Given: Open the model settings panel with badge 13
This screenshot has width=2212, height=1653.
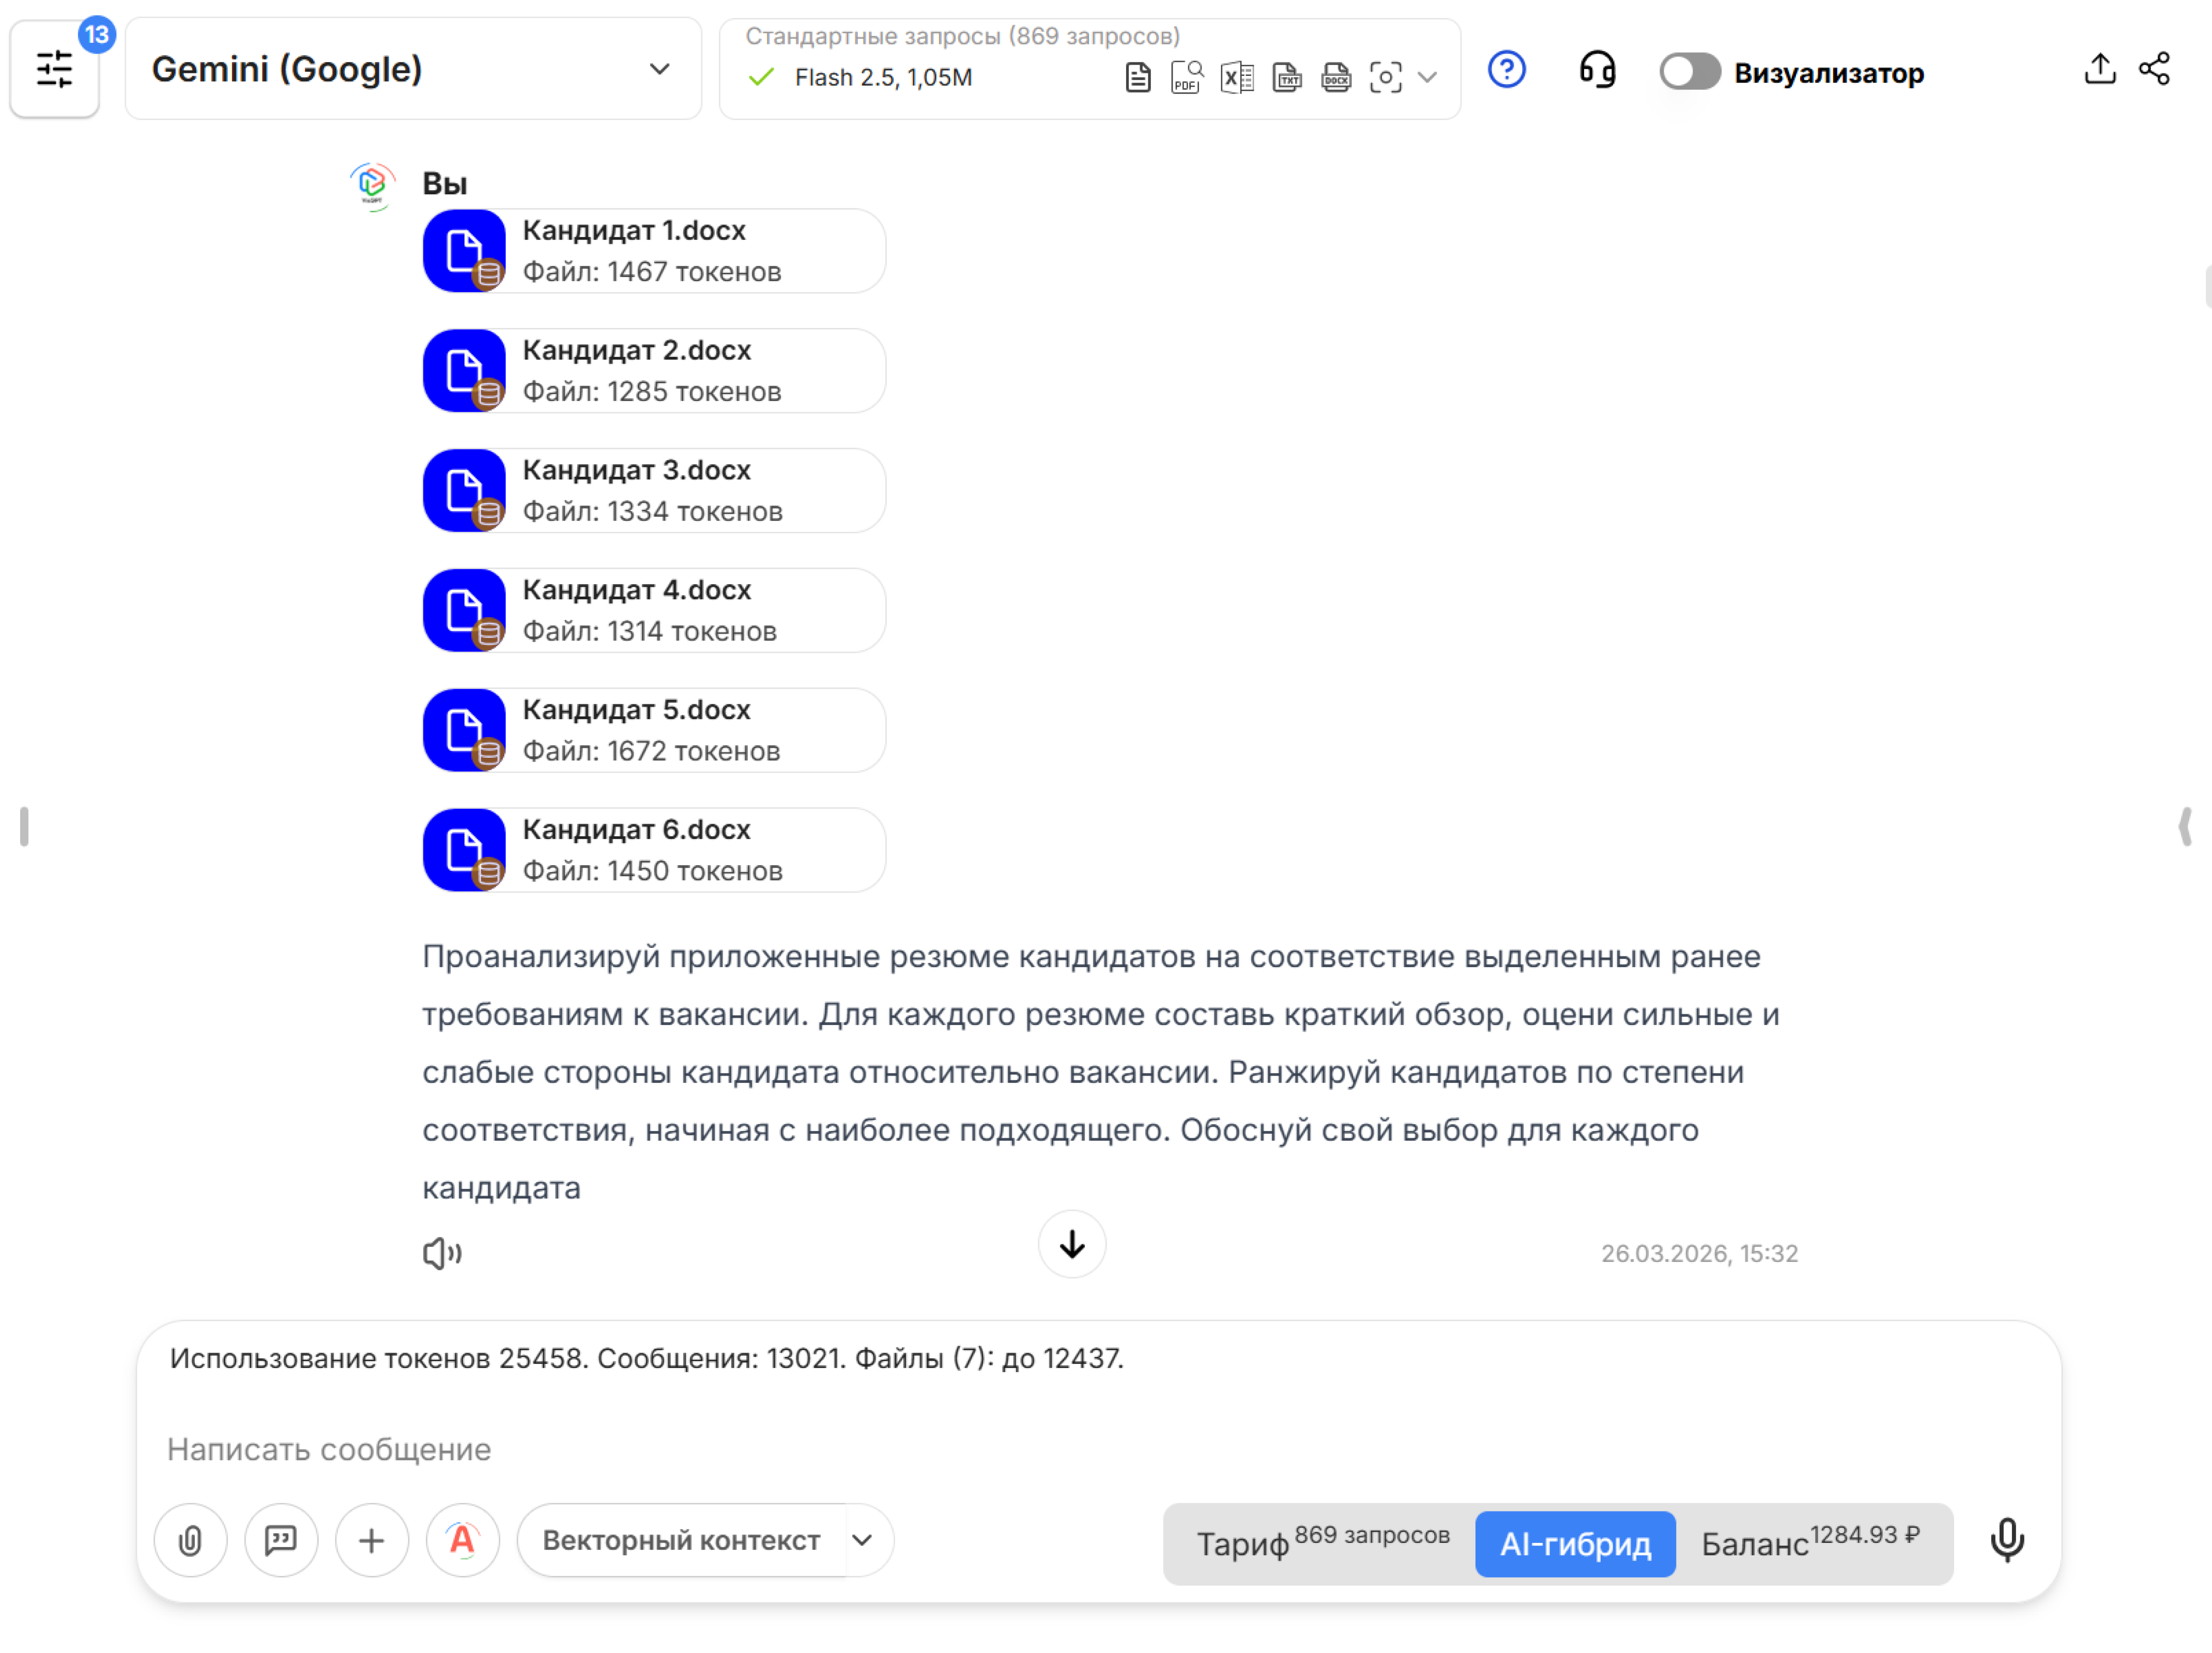Looking at the screenshot, I should coord(55,69).
